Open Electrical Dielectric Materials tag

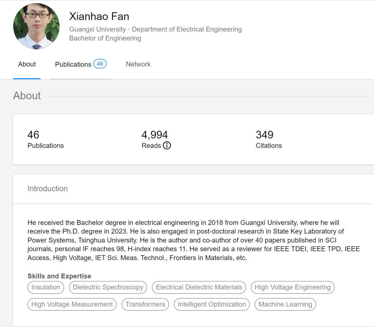coord(199,287)
